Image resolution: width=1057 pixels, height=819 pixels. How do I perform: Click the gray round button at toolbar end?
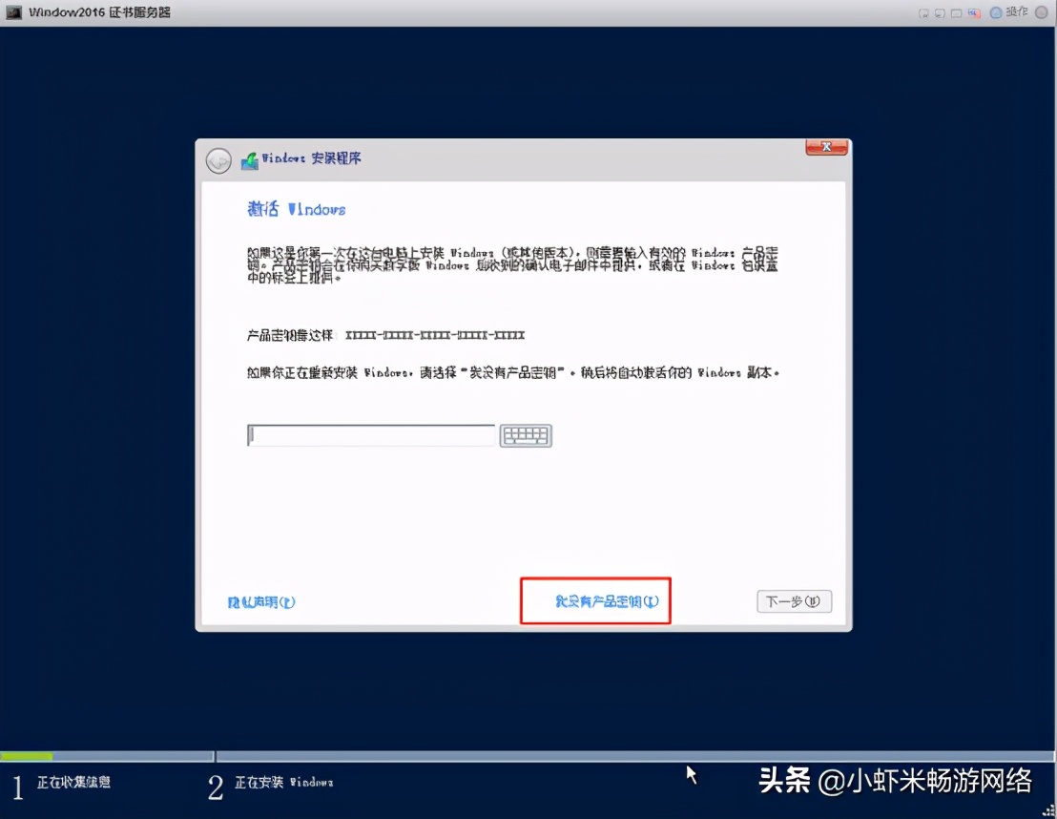1042,12
